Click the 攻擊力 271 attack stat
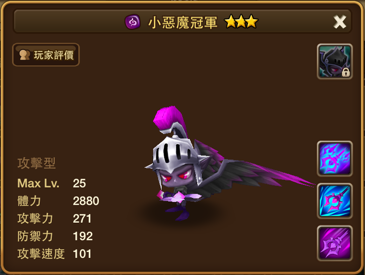Viewport: 365px width, 275px height. point(54,218)
